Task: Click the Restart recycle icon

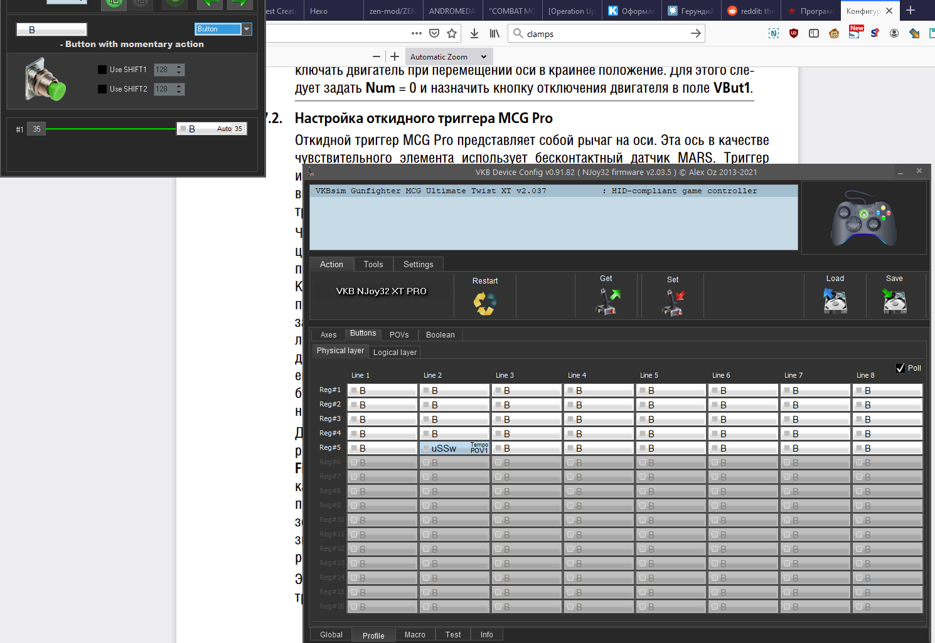Action: click(484, 304)
